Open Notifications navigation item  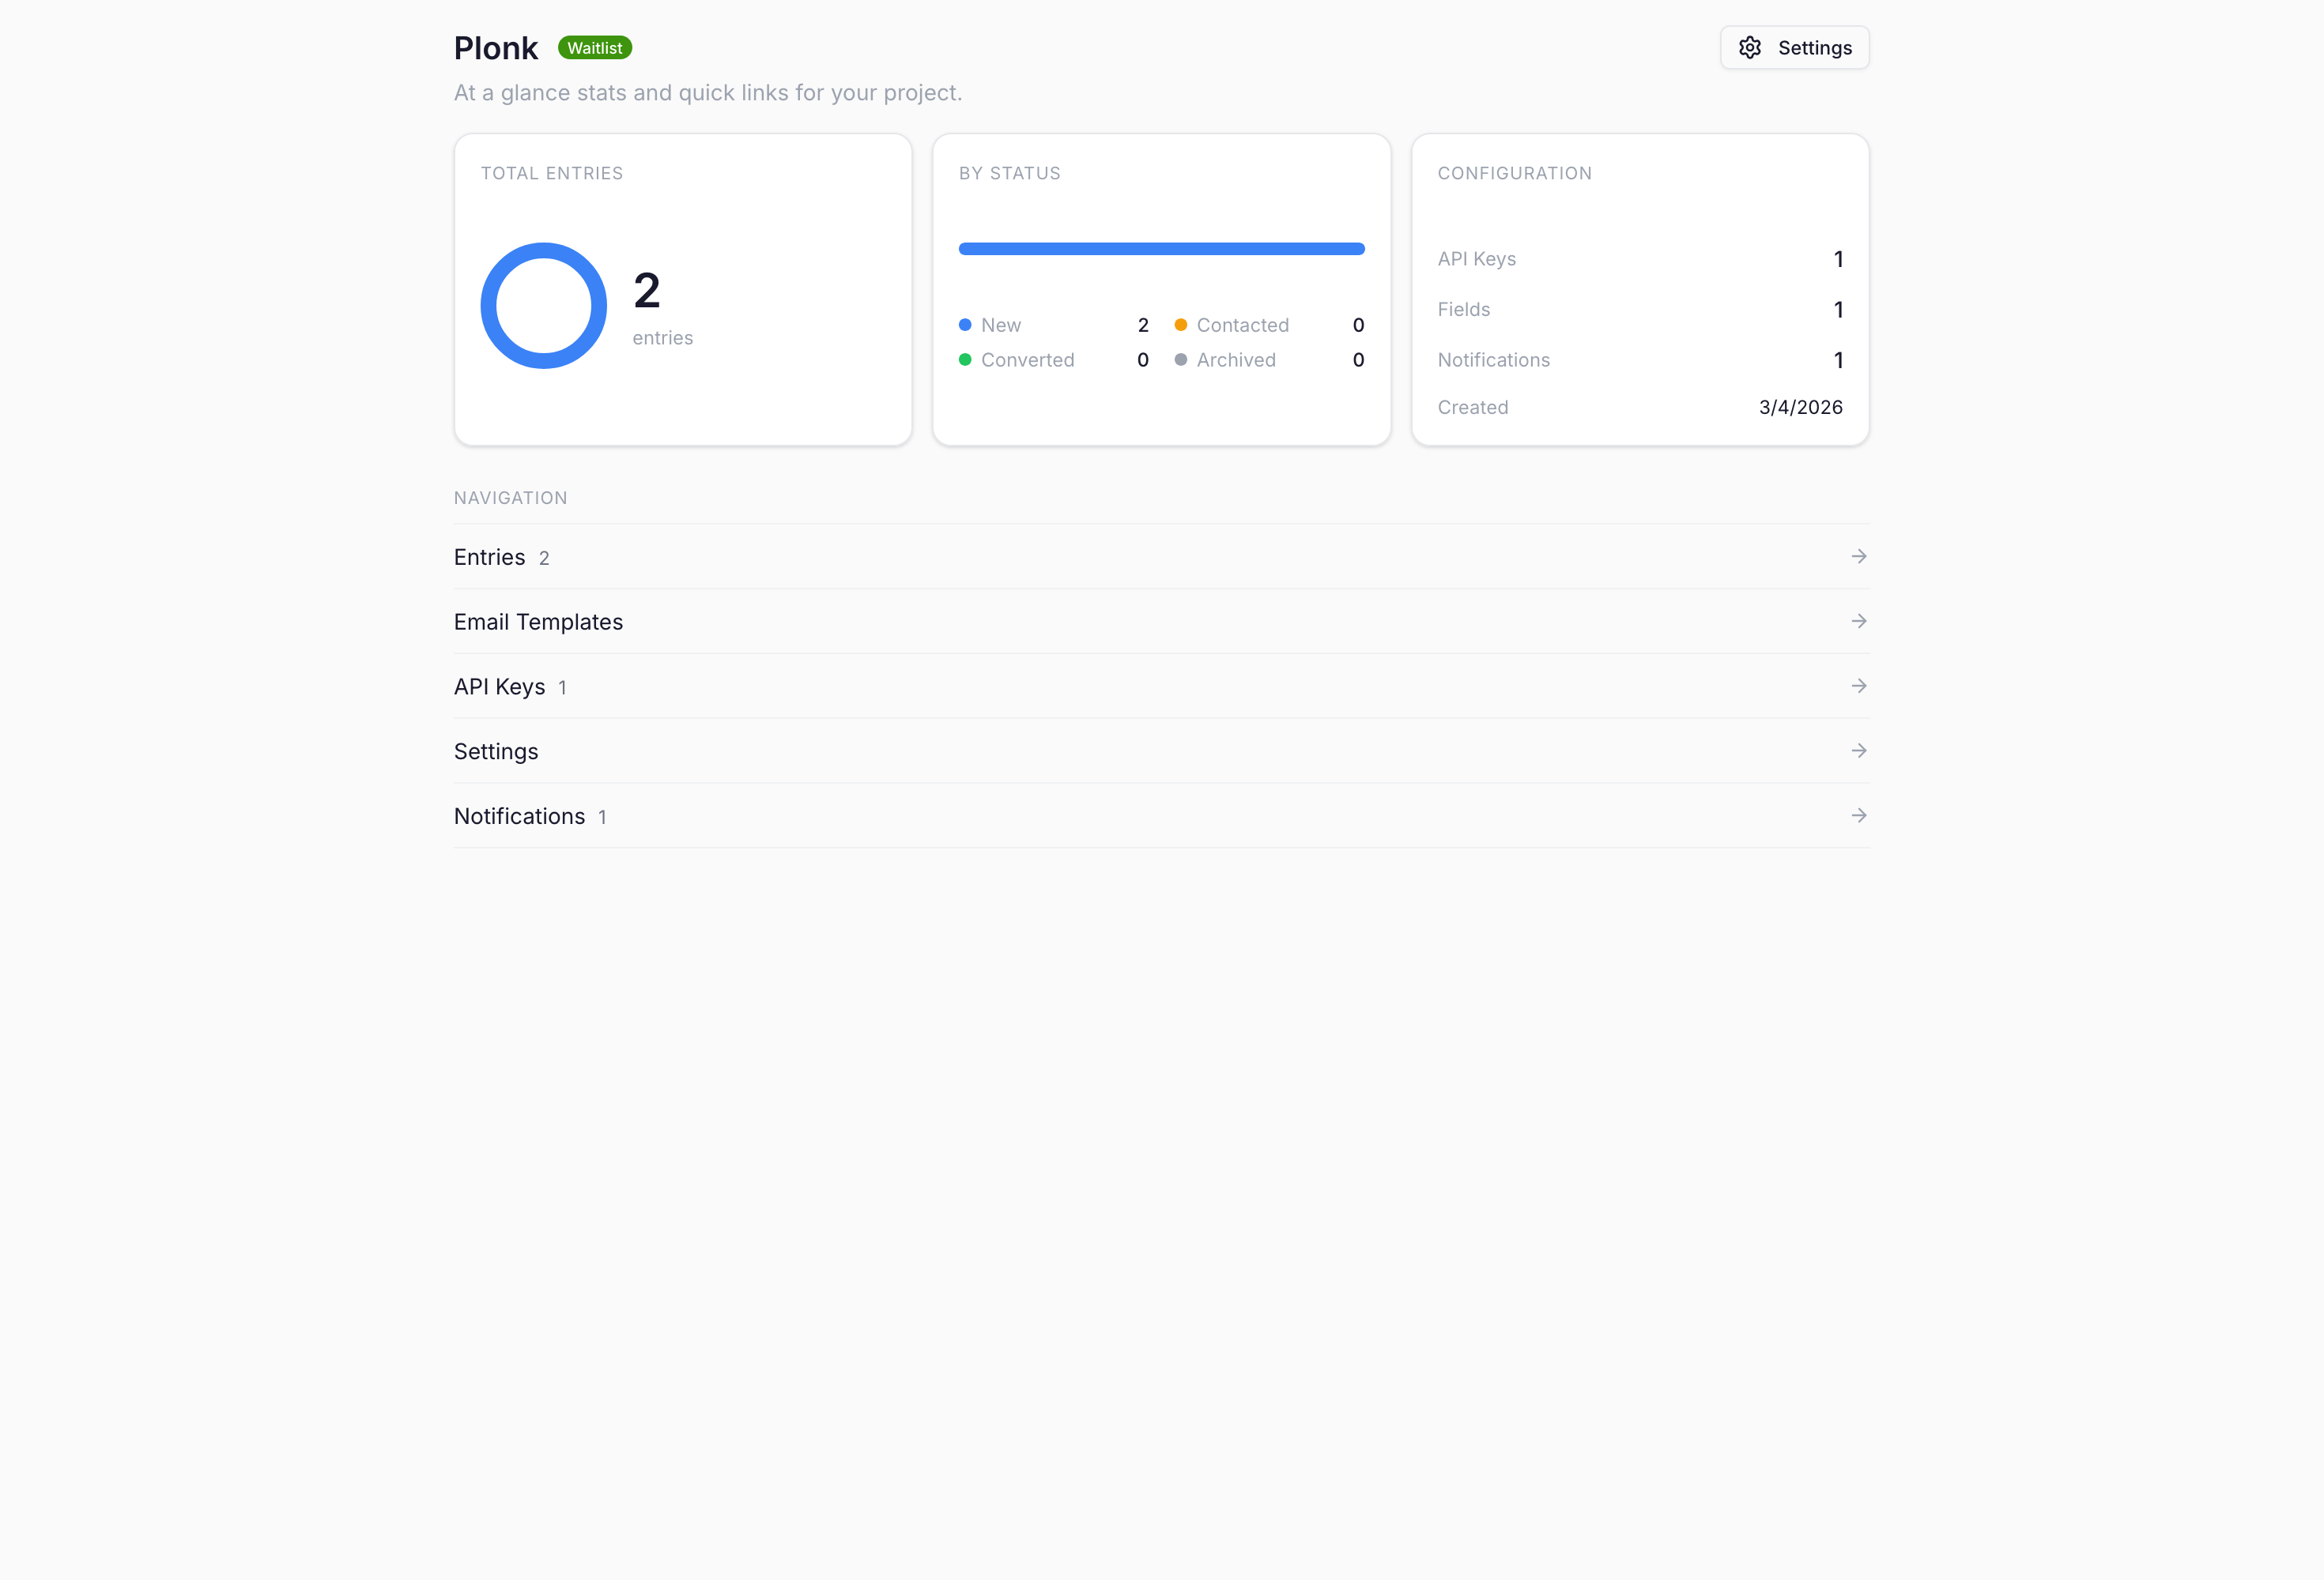click(x=519, y=817)
